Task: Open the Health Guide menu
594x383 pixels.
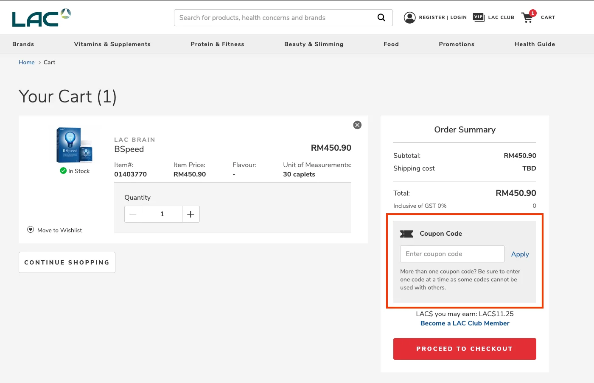Action: coord(535,44)
